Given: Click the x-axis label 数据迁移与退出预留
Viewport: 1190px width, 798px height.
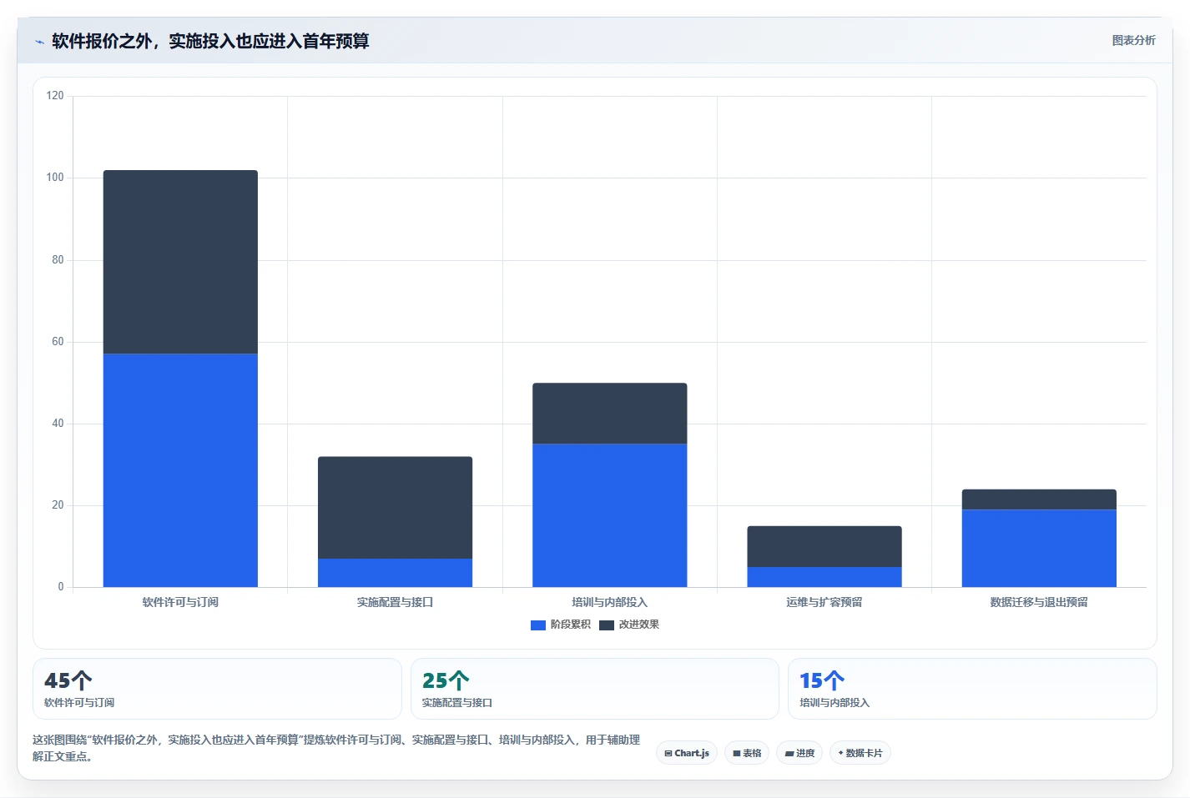Looking at the screenshot, I should (1039, 602).
